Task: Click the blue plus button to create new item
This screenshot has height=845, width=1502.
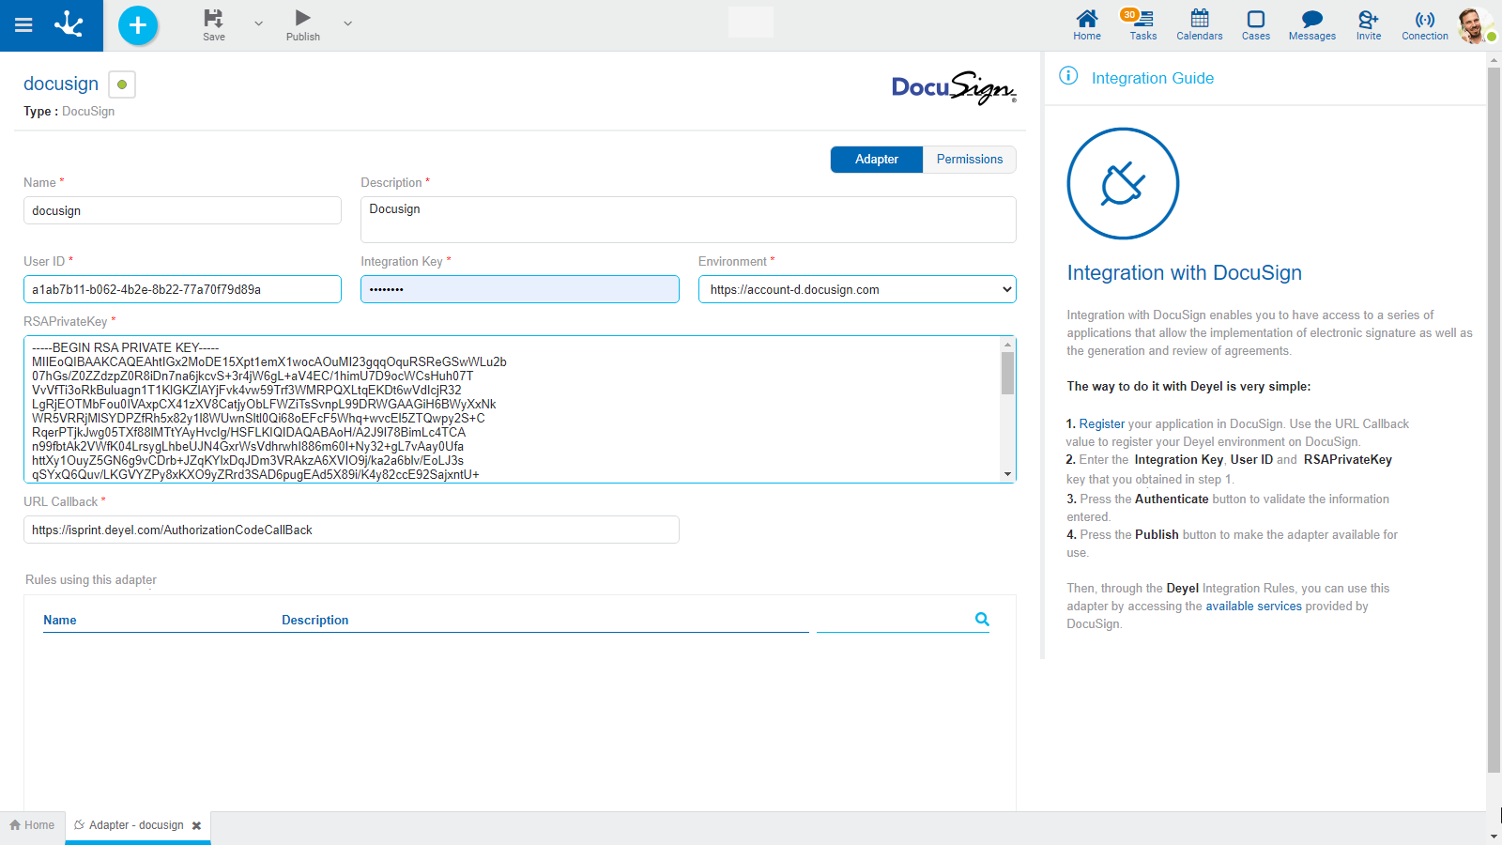Action: coord(138,25)
